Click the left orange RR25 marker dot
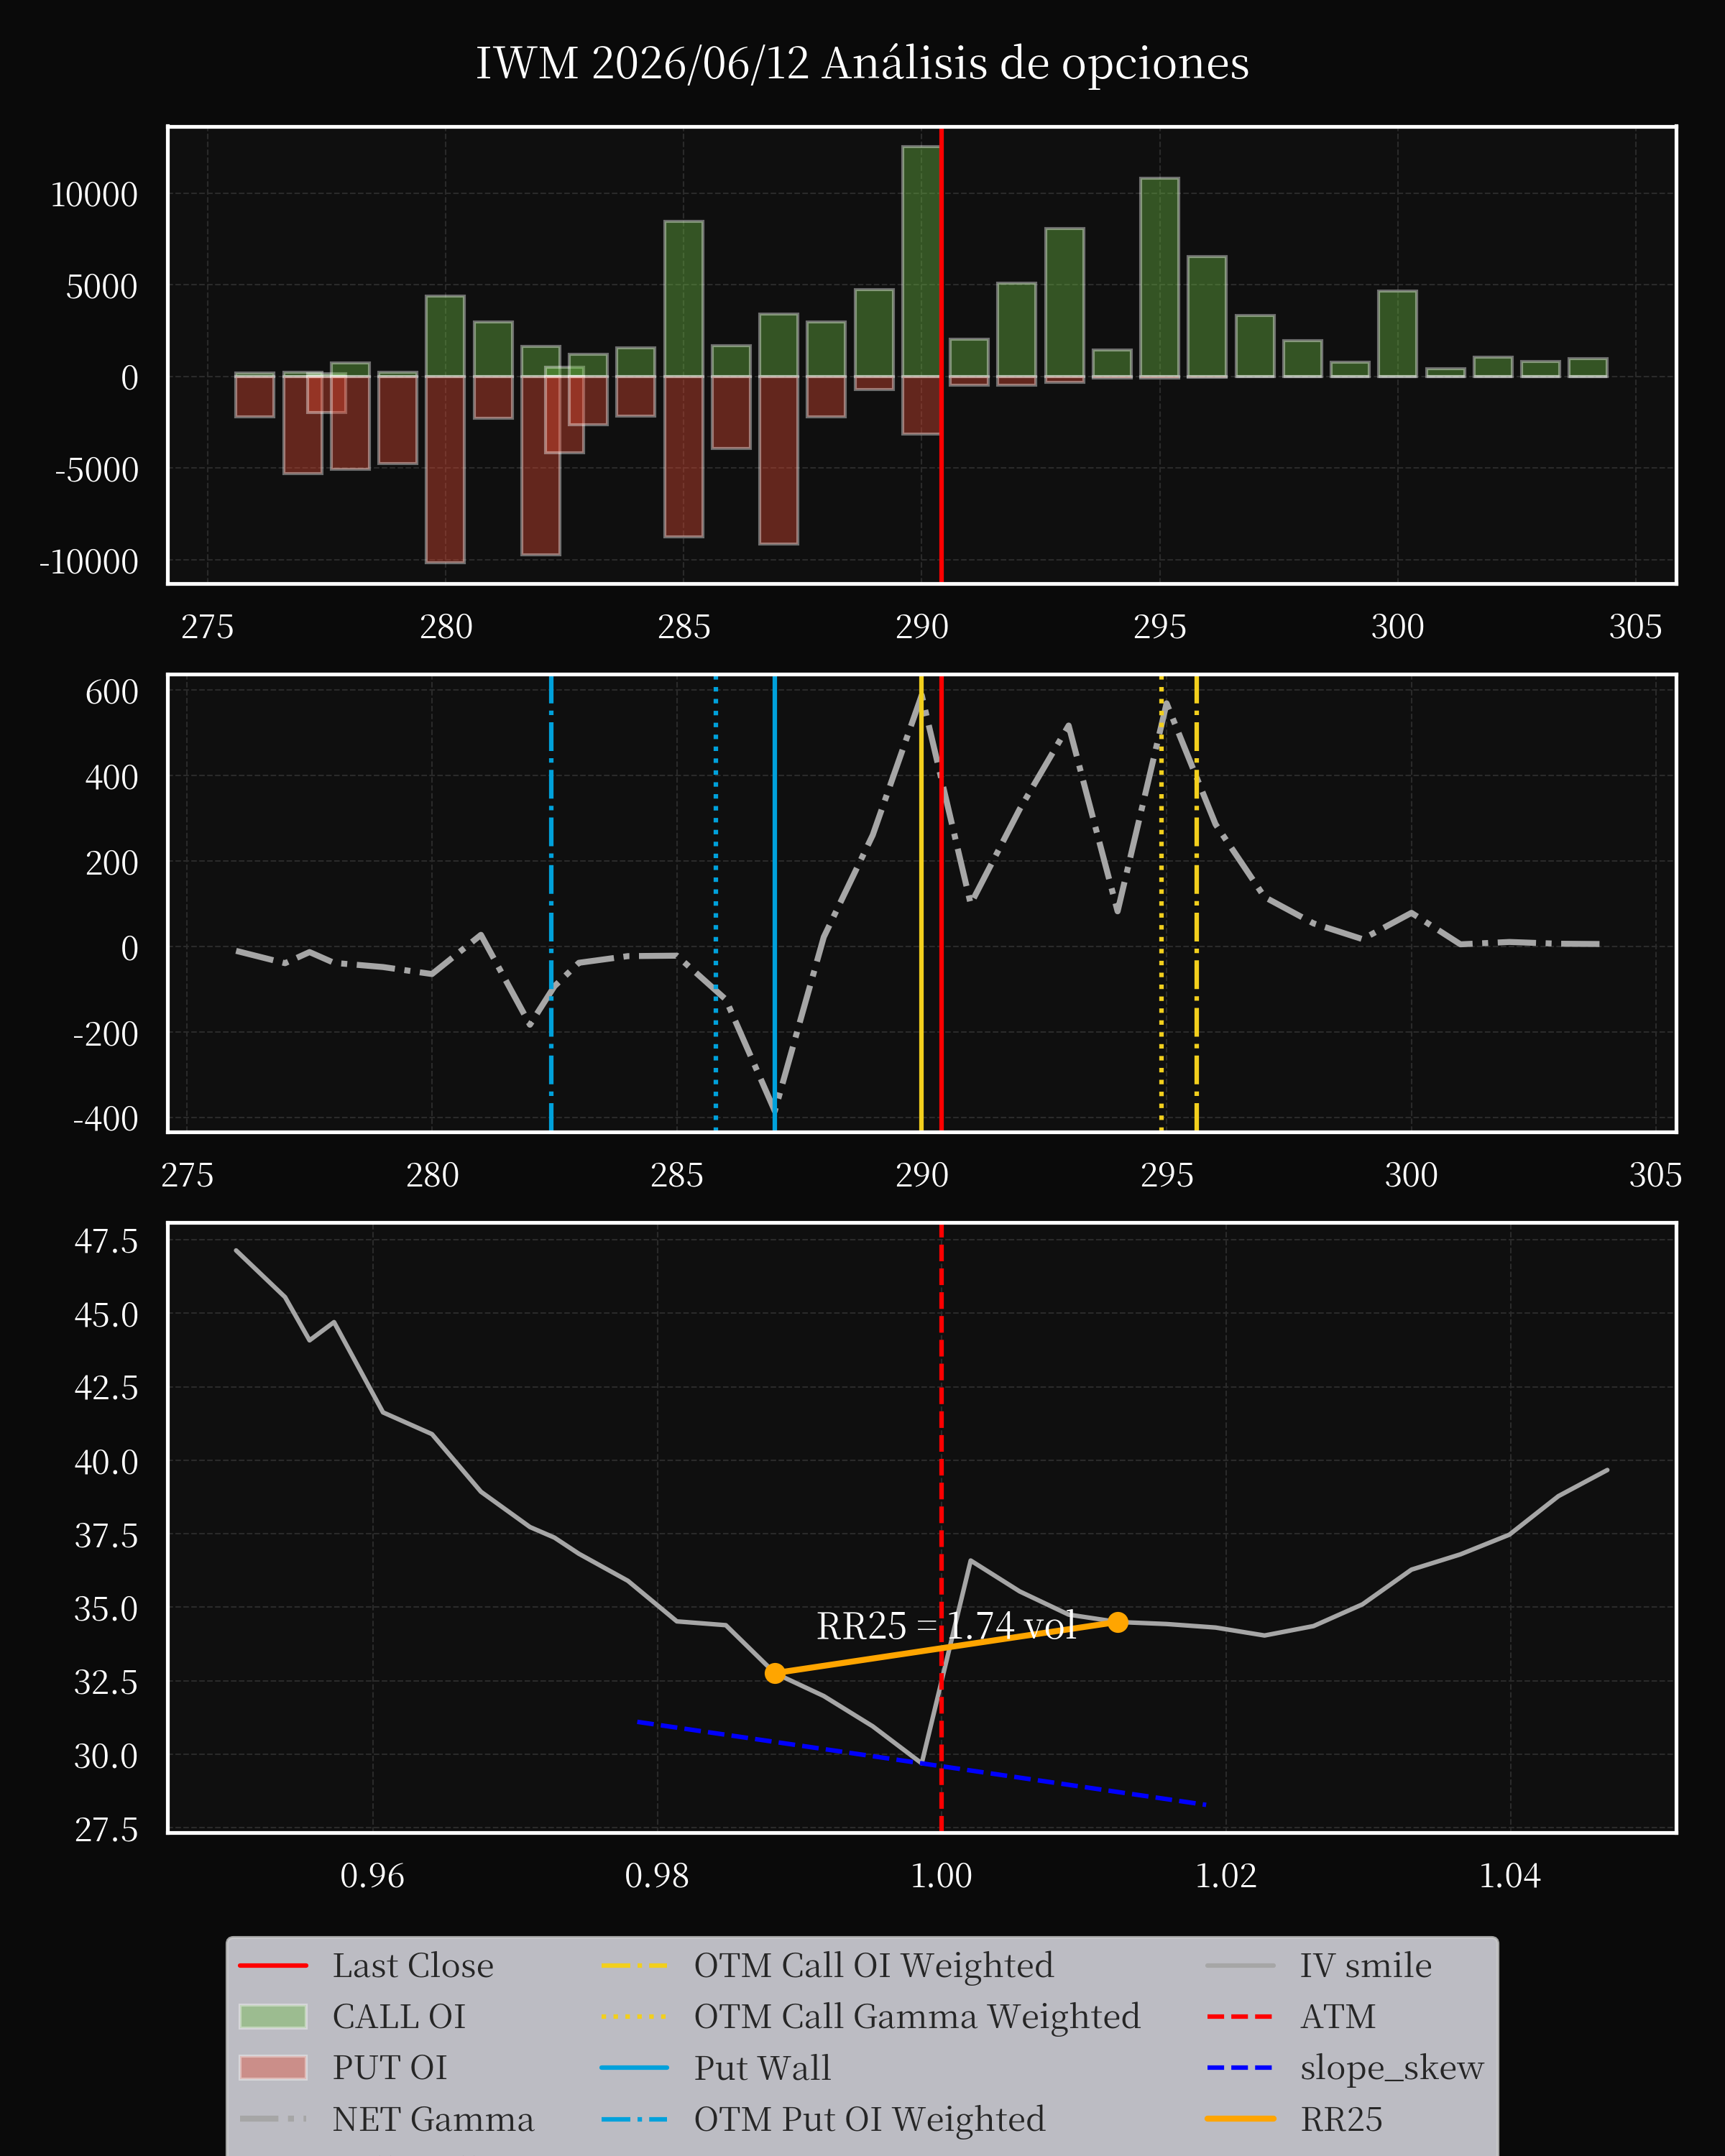The image size is (1725, 2156). 775,1673
